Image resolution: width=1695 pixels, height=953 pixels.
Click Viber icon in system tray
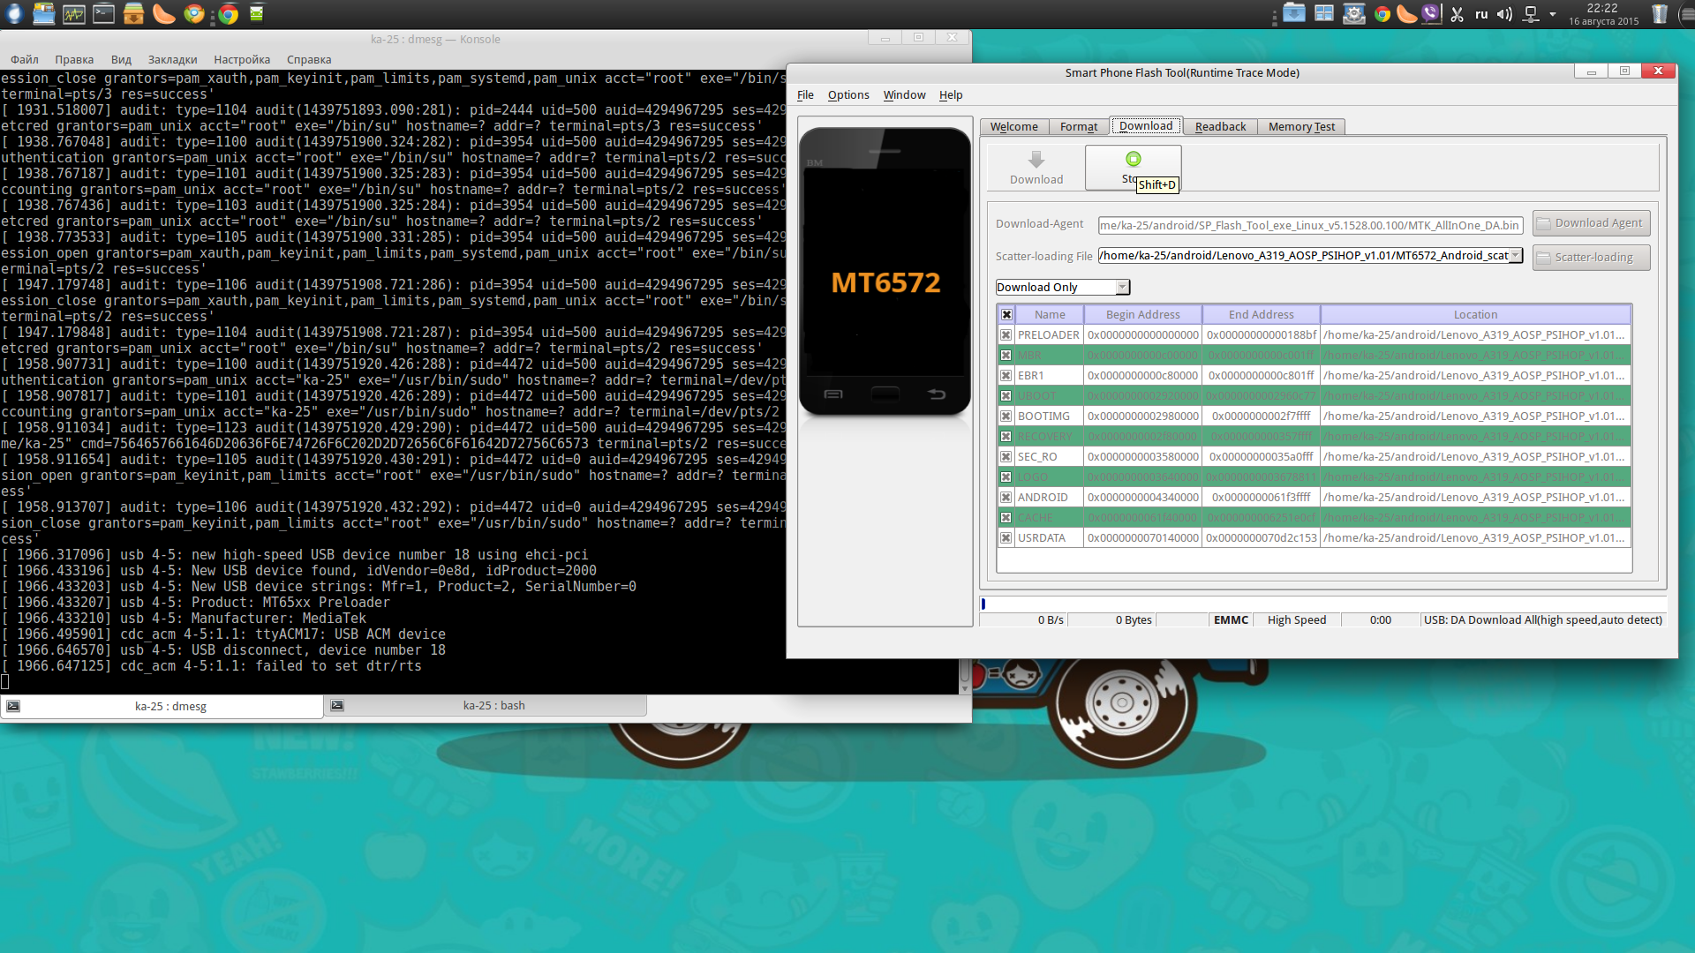[x=1431, y=13]
